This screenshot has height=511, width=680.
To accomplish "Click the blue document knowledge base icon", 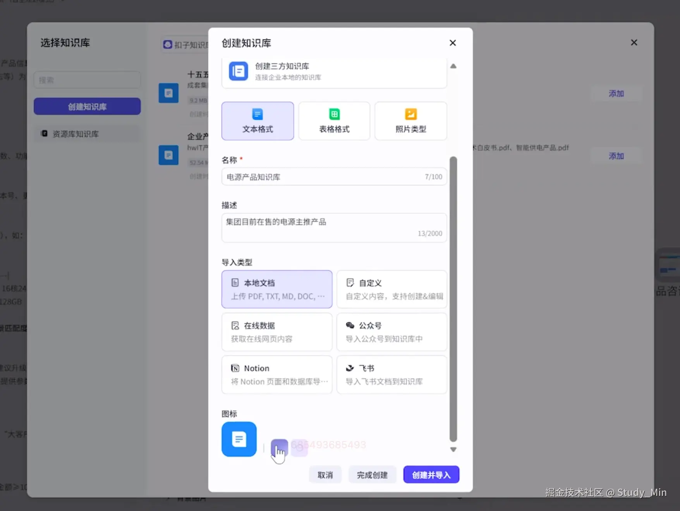I will tap(239, 439).
